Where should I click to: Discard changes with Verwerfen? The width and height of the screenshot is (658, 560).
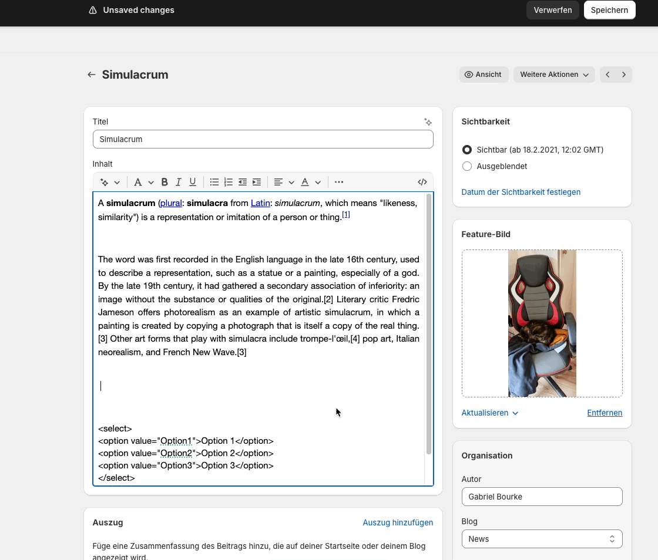click(552, 10)
